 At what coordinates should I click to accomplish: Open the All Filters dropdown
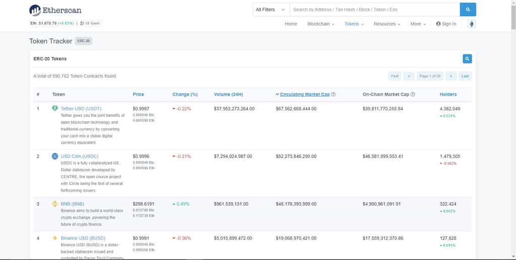[271, 10]
